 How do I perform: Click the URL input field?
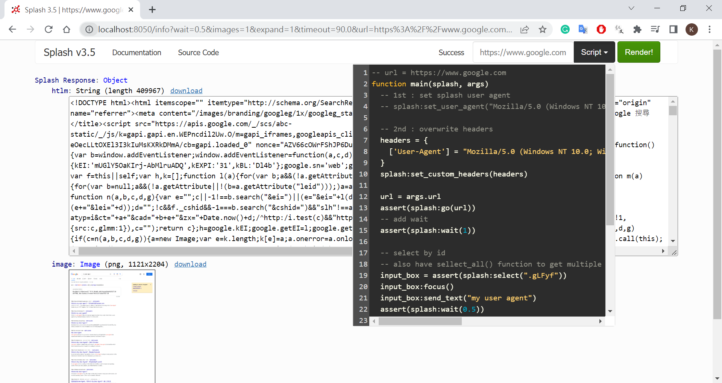pos(523,52)
